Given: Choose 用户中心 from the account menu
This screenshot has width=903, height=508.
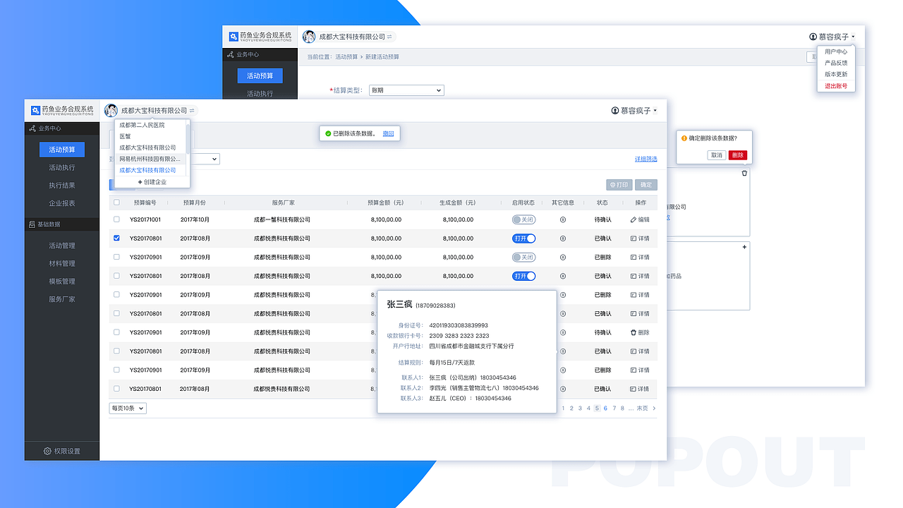Looking at the screenshot, I should (835, 51).
